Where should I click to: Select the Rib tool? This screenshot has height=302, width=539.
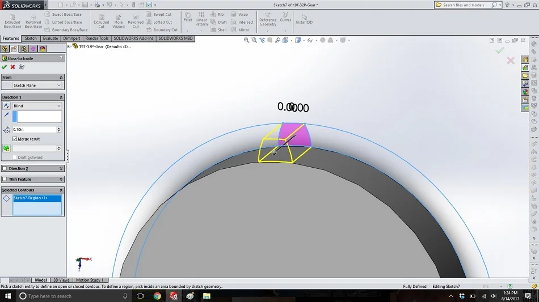217,14
